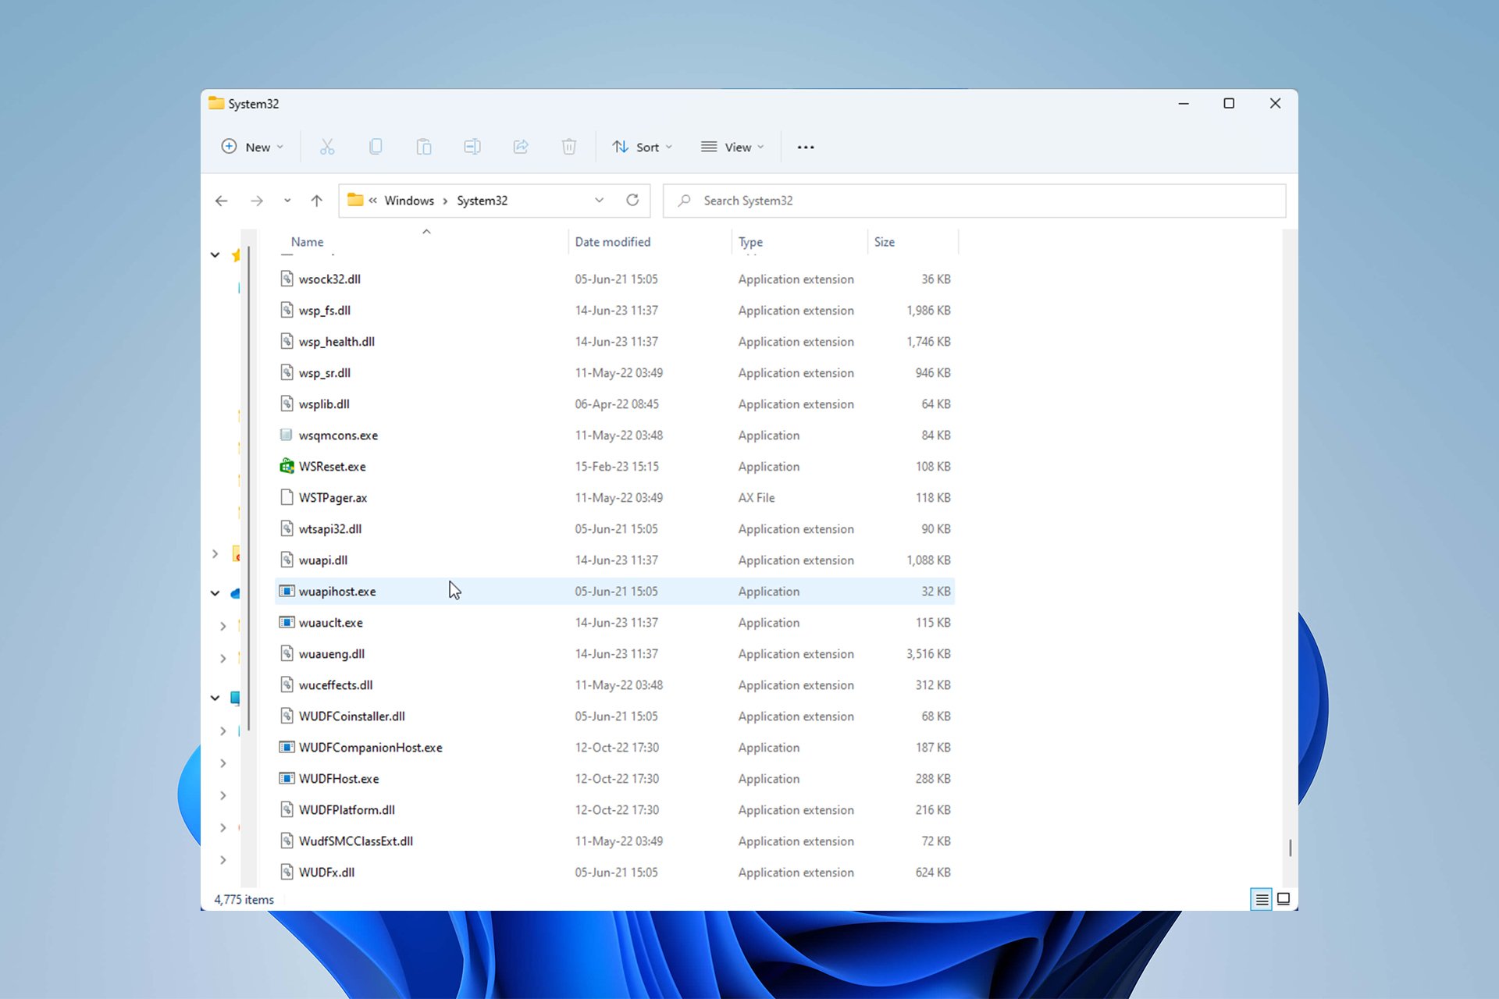The height and width of the screenshot is (999, 1499).
Task: Click the wsqmcons.exe file icon
Action: click(x=287, y=435)
